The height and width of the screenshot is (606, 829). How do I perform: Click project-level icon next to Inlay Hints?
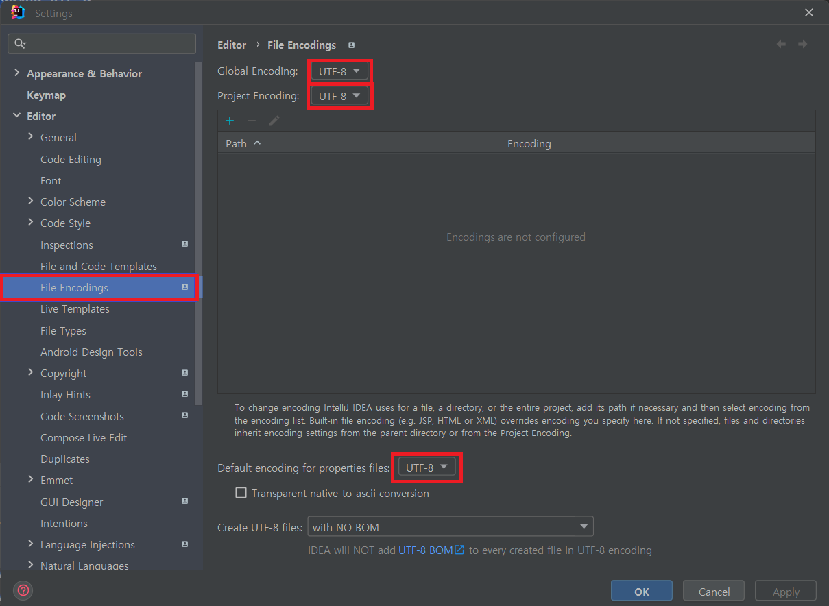coord(184,394)
